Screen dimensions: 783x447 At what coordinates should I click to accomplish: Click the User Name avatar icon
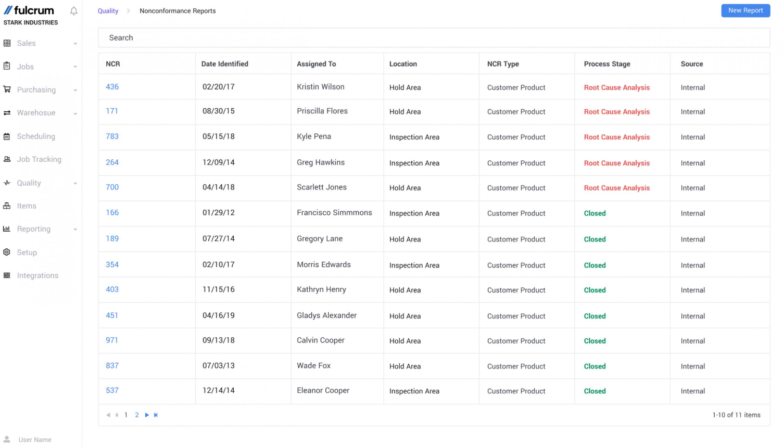(x=7, y=440)
